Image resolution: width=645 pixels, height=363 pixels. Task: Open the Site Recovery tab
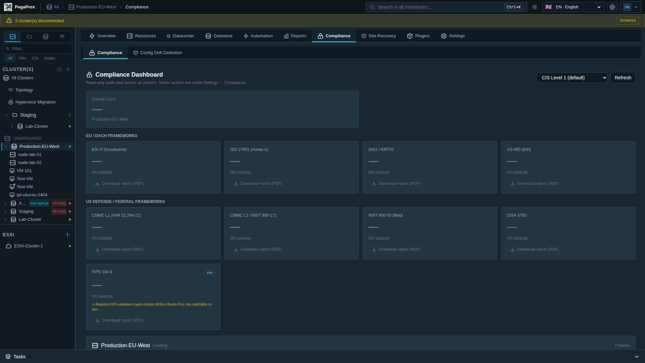tap(379, 36)
